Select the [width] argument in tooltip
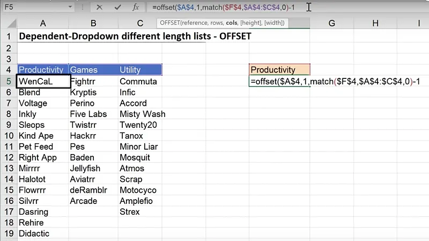Screen dimensions: 429x241 273,23
